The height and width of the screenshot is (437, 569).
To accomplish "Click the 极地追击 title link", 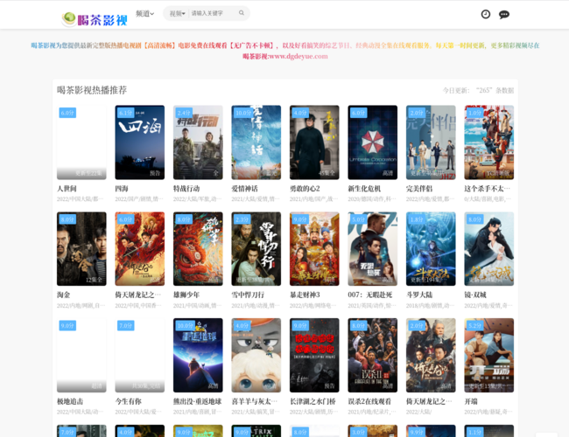I will coord(70,401).
